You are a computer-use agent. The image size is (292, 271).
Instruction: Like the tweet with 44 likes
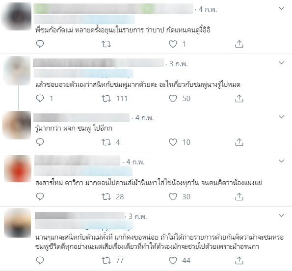(173, 260)
